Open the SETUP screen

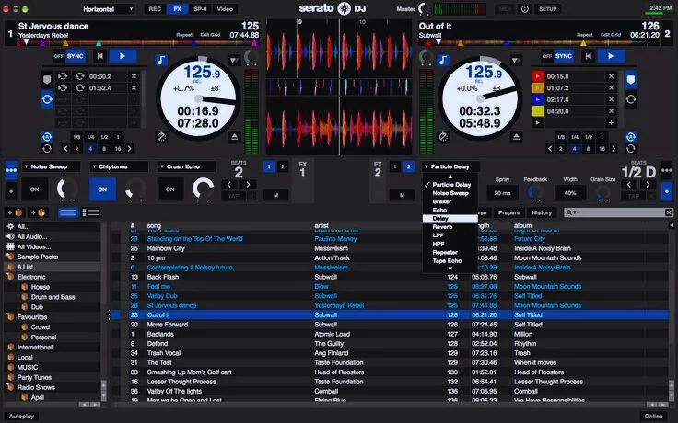pyautogui.click(x=547, y=9)
